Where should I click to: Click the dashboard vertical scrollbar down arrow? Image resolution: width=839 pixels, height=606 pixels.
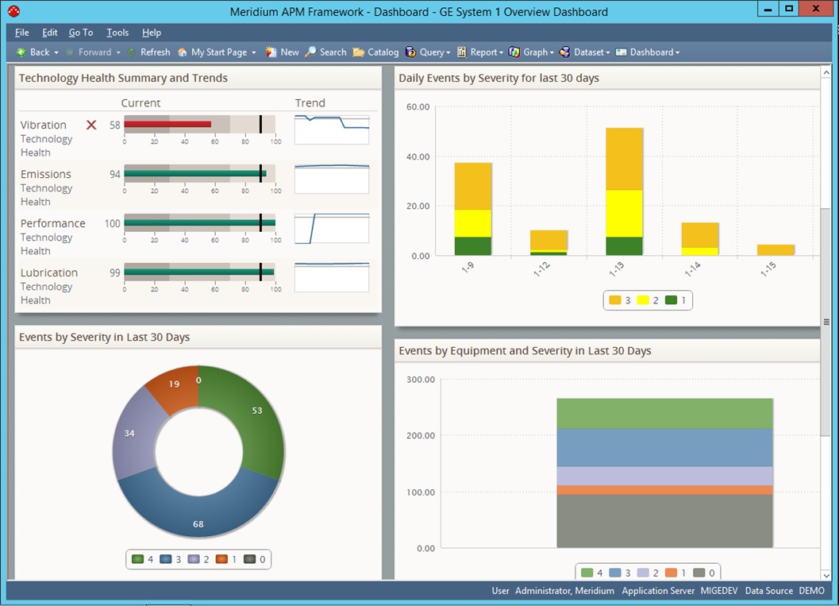point(826,575)
